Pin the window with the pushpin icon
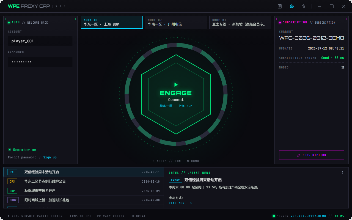The height and width of the screenshot is (220, 352). 304,6
